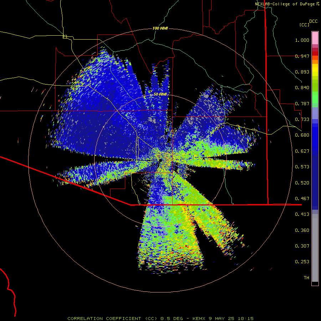Viewport: 321px width, 321px height.
Task: Click the 0.520 legend value
Action: pyautogui.click(x=302, y=183)
